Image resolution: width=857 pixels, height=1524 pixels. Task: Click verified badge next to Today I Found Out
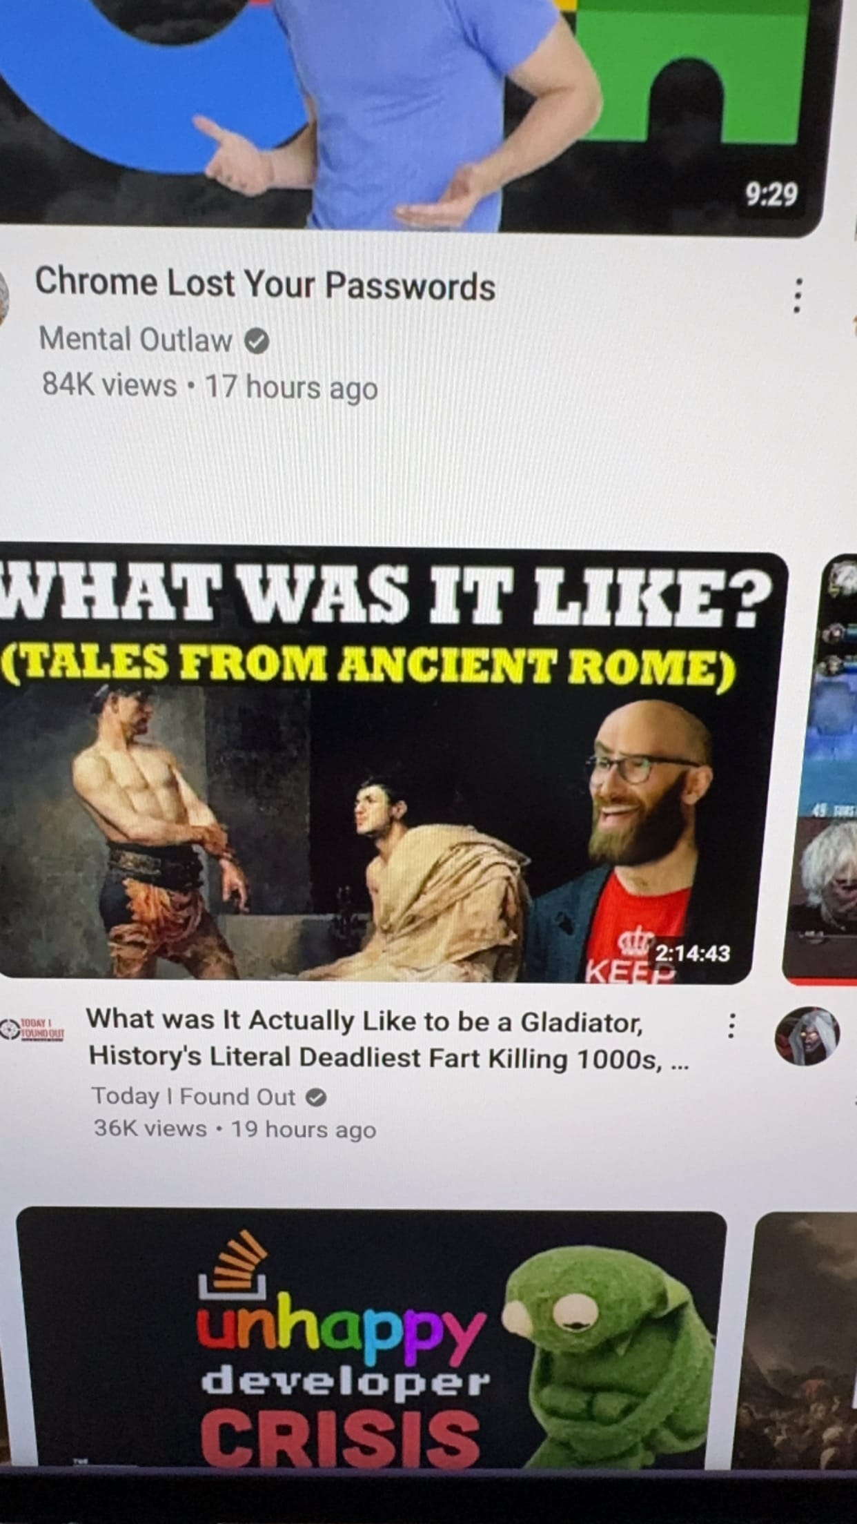pos(316,1097)
